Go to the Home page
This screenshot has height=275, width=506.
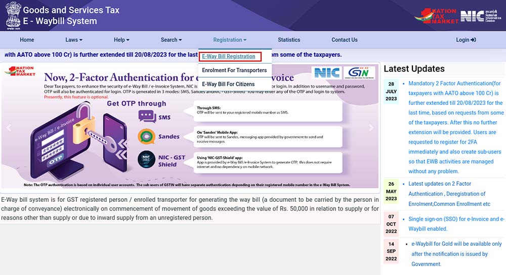[27, 40]
